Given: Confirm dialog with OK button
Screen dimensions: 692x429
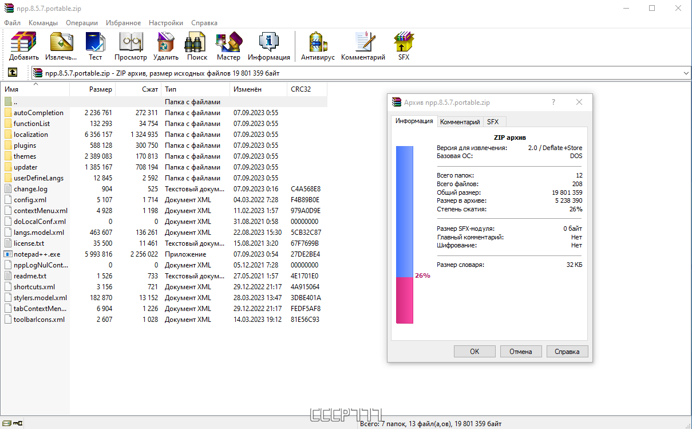Looking at the screenshot, I should coord(474,352).
